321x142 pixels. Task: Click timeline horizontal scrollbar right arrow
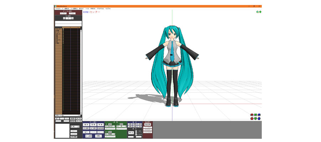point(80,115)
